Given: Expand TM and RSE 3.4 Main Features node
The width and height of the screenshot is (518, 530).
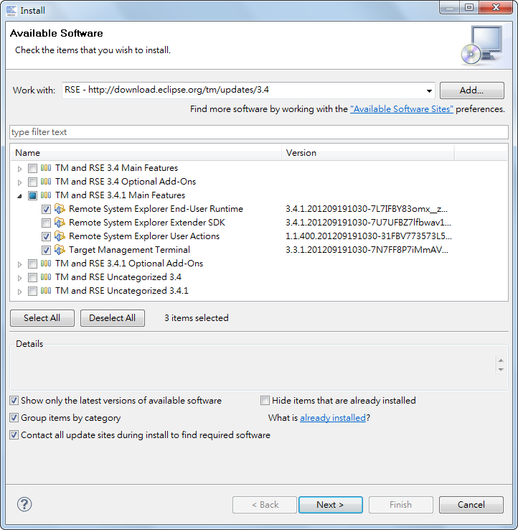Looking at the screenshot, I should [19, 169].
